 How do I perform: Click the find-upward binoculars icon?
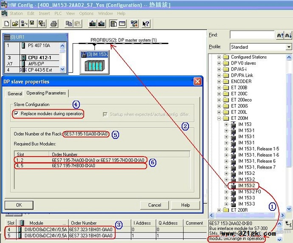coord(280,35)
